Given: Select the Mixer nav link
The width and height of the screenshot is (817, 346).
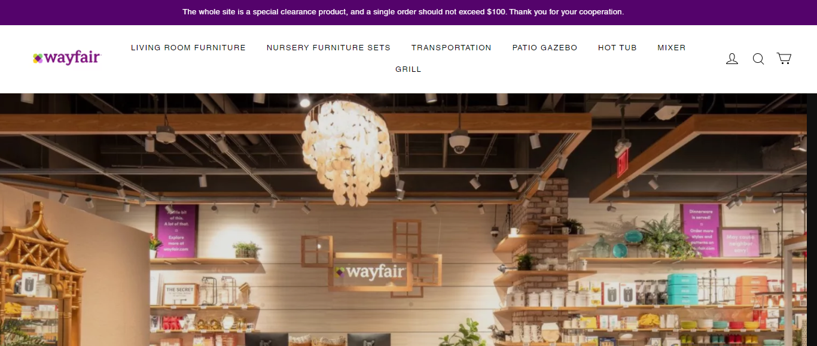Looking at the screenshot, I should [672, 48].
